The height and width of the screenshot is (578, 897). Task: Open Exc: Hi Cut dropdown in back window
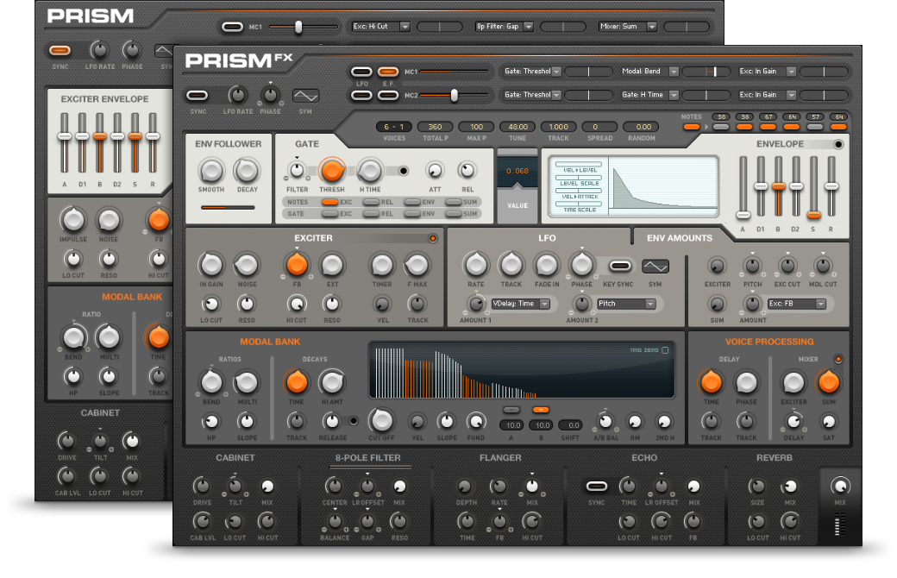coord(381,27)
